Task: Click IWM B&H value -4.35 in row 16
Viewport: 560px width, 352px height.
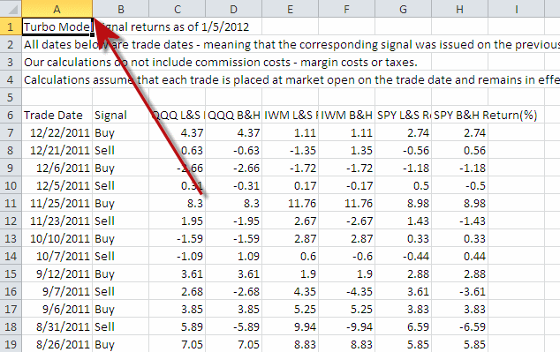Action: (346, 291)
